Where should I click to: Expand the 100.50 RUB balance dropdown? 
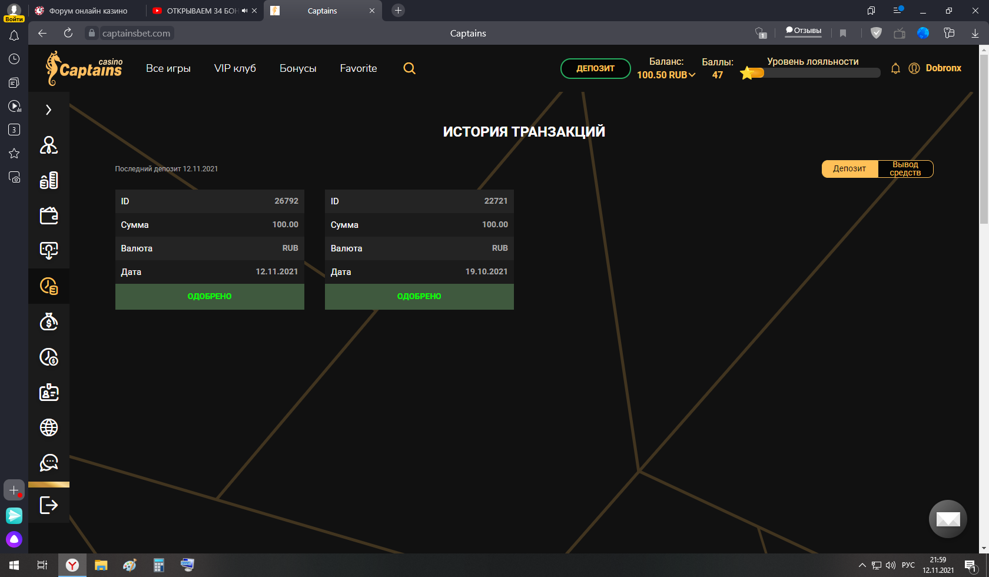666,75
